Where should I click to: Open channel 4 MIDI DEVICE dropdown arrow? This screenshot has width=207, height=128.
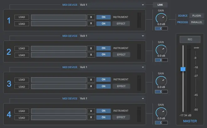click(143, 99)
